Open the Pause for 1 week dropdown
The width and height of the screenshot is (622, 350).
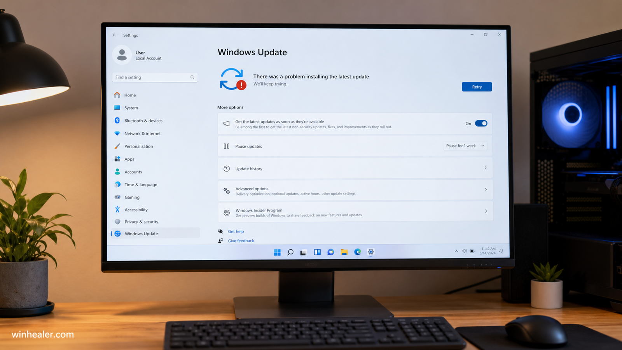click(465, 146)
